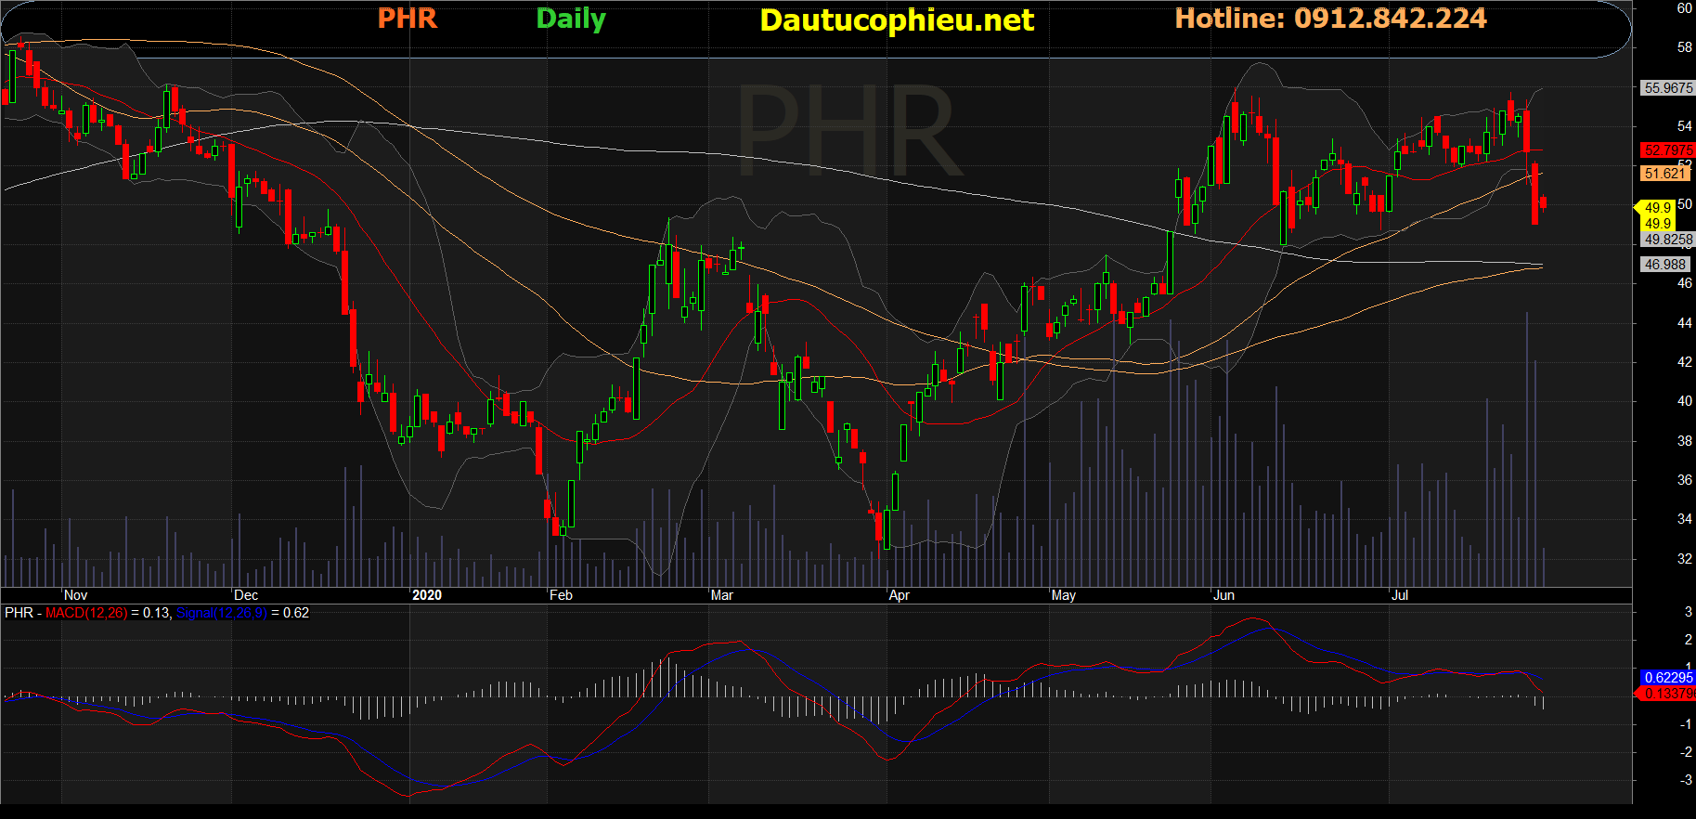Open the Dautucophieu.net link text
This screenshot has width=1696, height=819.
point(897,20)
